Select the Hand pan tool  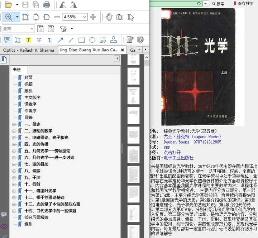[109, 17]
